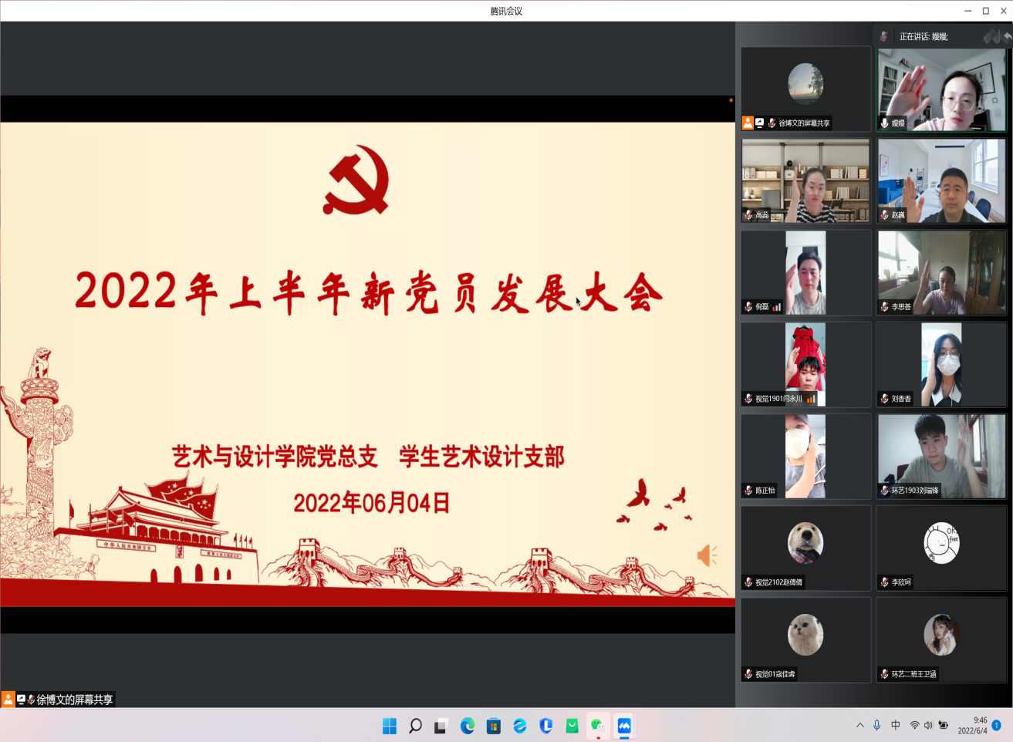Toggle the system tray microphone icon
The height and width of the screenshot is (742, 1013).
[876, 725]
